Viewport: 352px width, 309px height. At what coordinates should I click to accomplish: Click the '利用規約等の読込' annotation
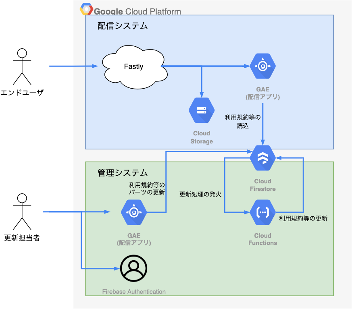[x=243, y=121]
